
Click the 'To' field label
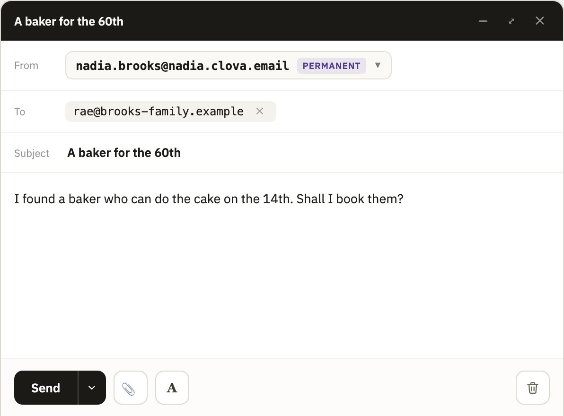pyautogui.click(x=20, y=112)
